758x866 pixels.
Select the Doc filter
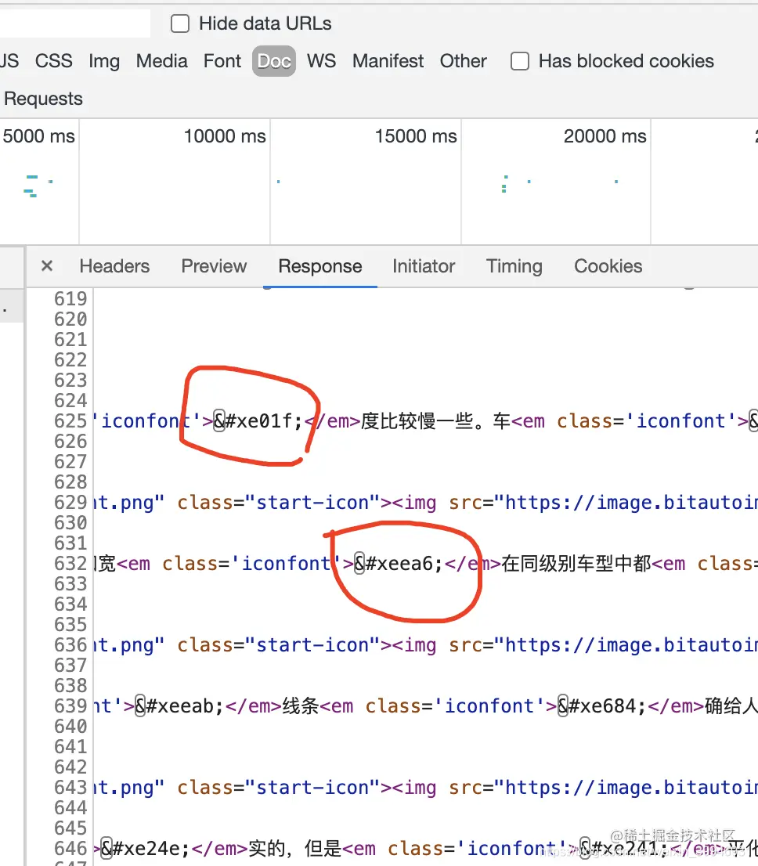click(x=274, y=61)
